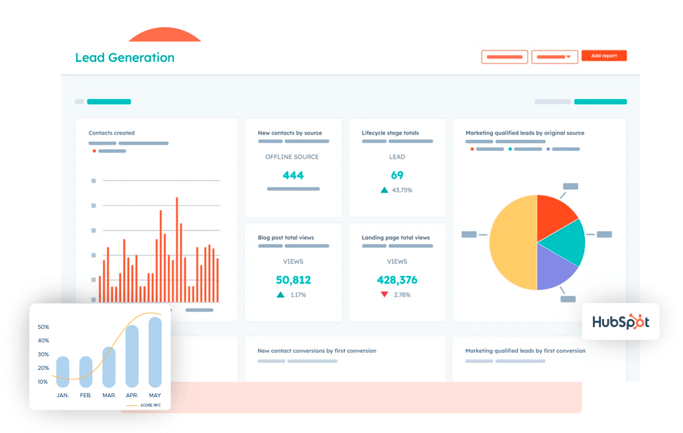
Task: Select the yellow pie chart slice
Action: (x=511, y=242)
